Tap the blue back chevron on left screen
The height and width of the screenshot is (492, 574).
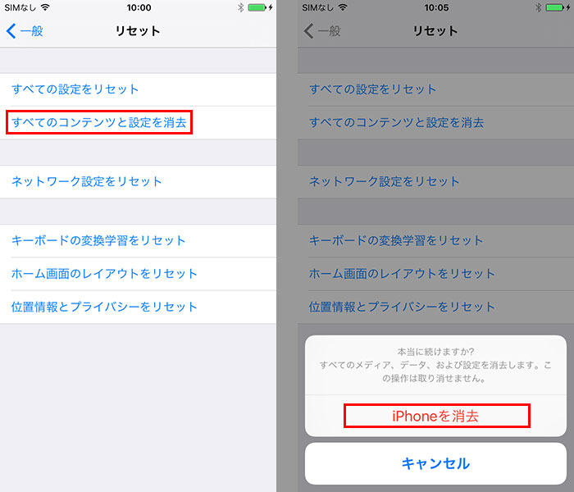11,31
